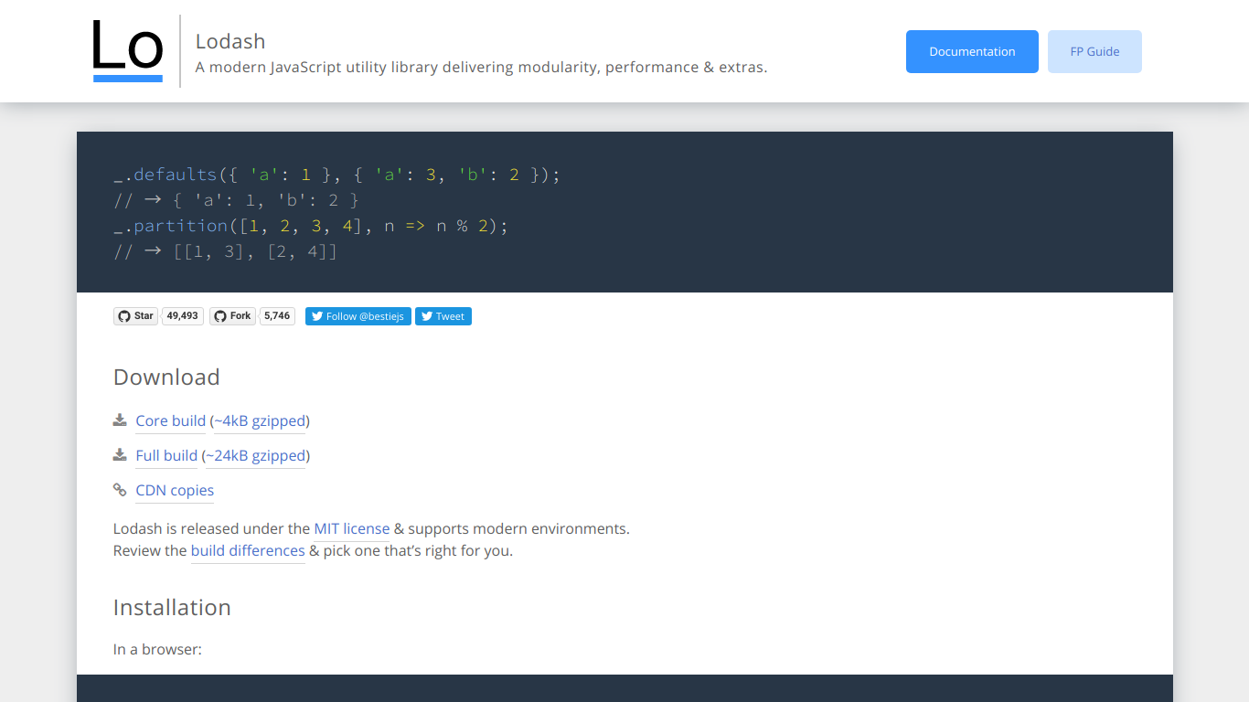
Task: Follow @bestiejs on Twitter
Action: click(x=358, y=316)
